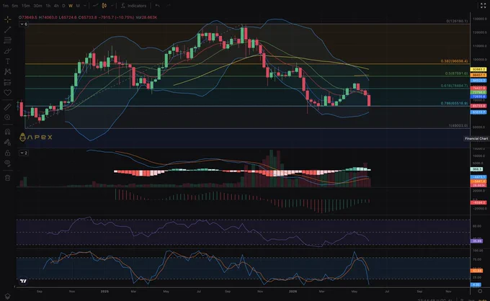Open the heart favorites icon

click(7, 93)
